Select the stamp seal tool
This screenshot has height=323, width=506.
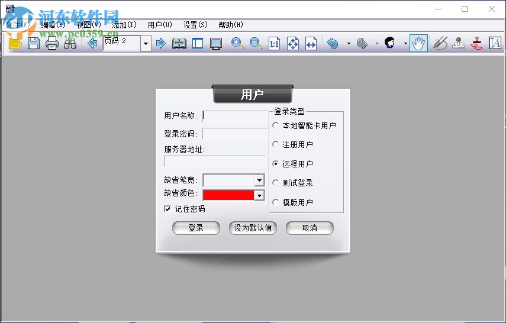coord(459,43)
